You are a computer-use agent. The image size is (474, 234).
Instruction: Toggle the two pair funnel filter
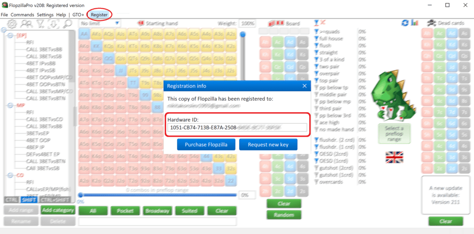(x=317, y=66)
